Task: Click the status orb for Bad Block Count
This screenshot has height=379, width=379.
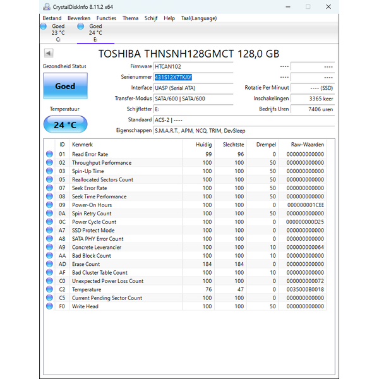Action: click(49, 255)
